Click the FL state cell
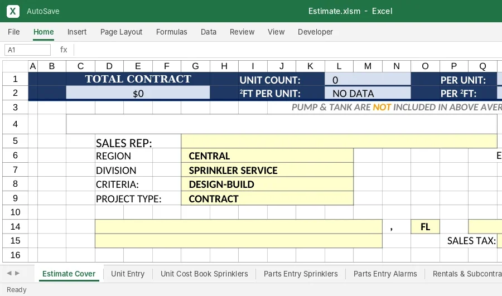Viewport: 502px width, 296px height. point(425,226)
